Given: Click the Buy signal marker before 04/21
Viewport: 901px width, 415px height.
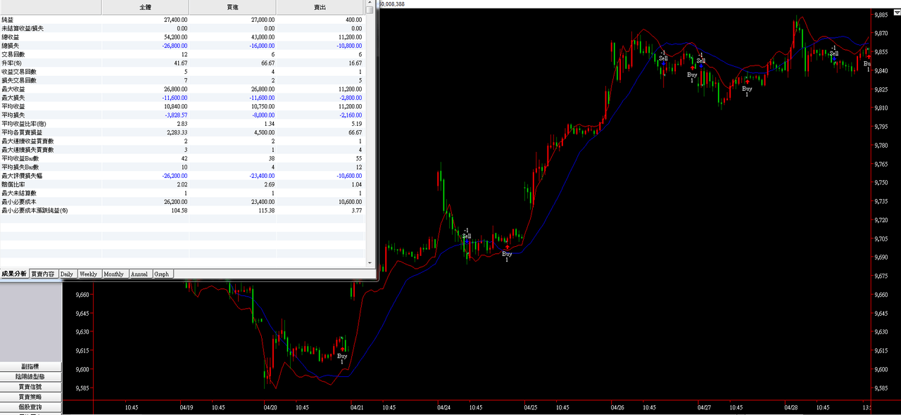Looking at the screenshot, I should coord(342,356).
